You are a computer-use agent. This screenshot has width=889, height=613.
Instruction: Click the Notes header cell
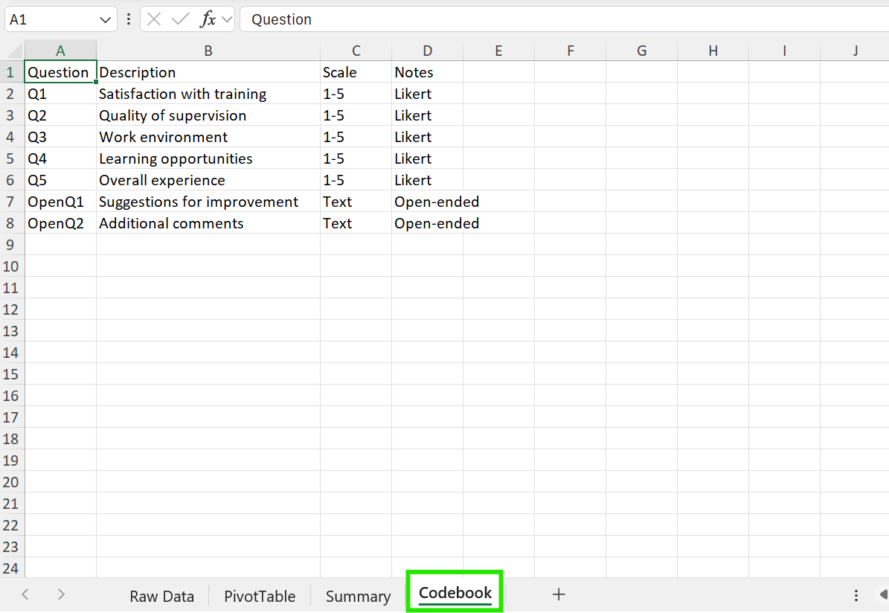tap(428, 72)
